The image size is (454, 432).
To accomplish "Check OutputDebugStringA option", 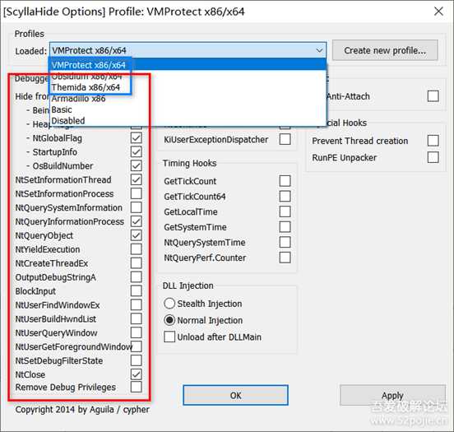I will [x=136, y=277].
